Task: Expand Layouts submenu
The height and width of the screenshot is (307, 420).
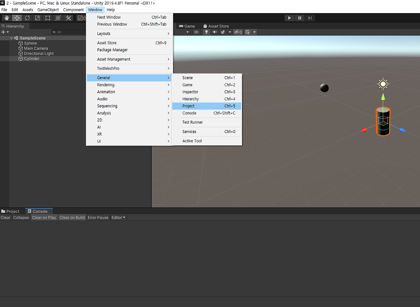Action: click(x=129, y=34)
